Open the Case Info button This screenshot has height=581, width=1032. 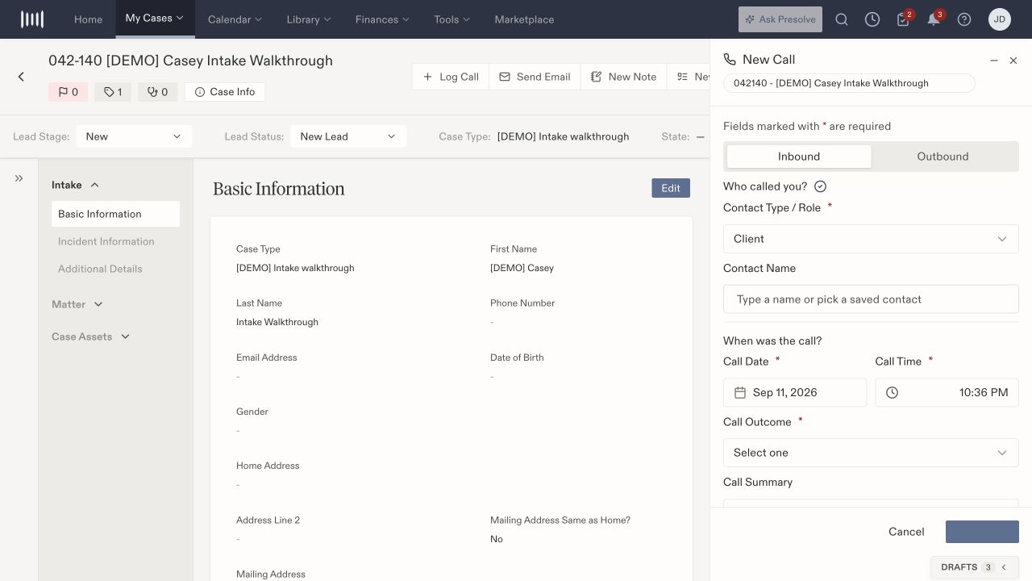[225, 92]
